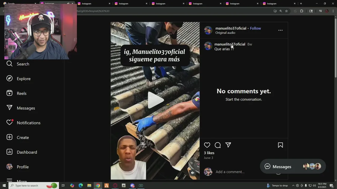The image size is (337, 189).
Task: Open Task View on taskbar
Action: pos(63,186)
